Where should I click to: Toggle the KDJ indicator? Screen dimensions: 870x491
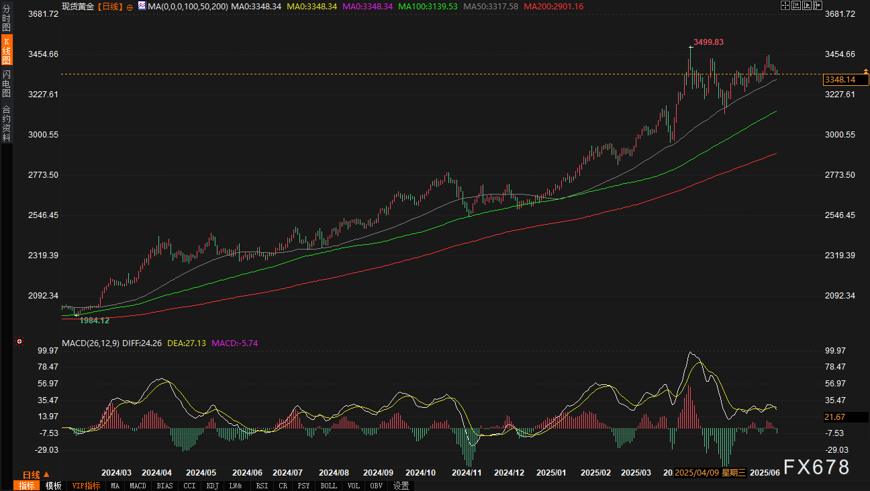(212, 486)
